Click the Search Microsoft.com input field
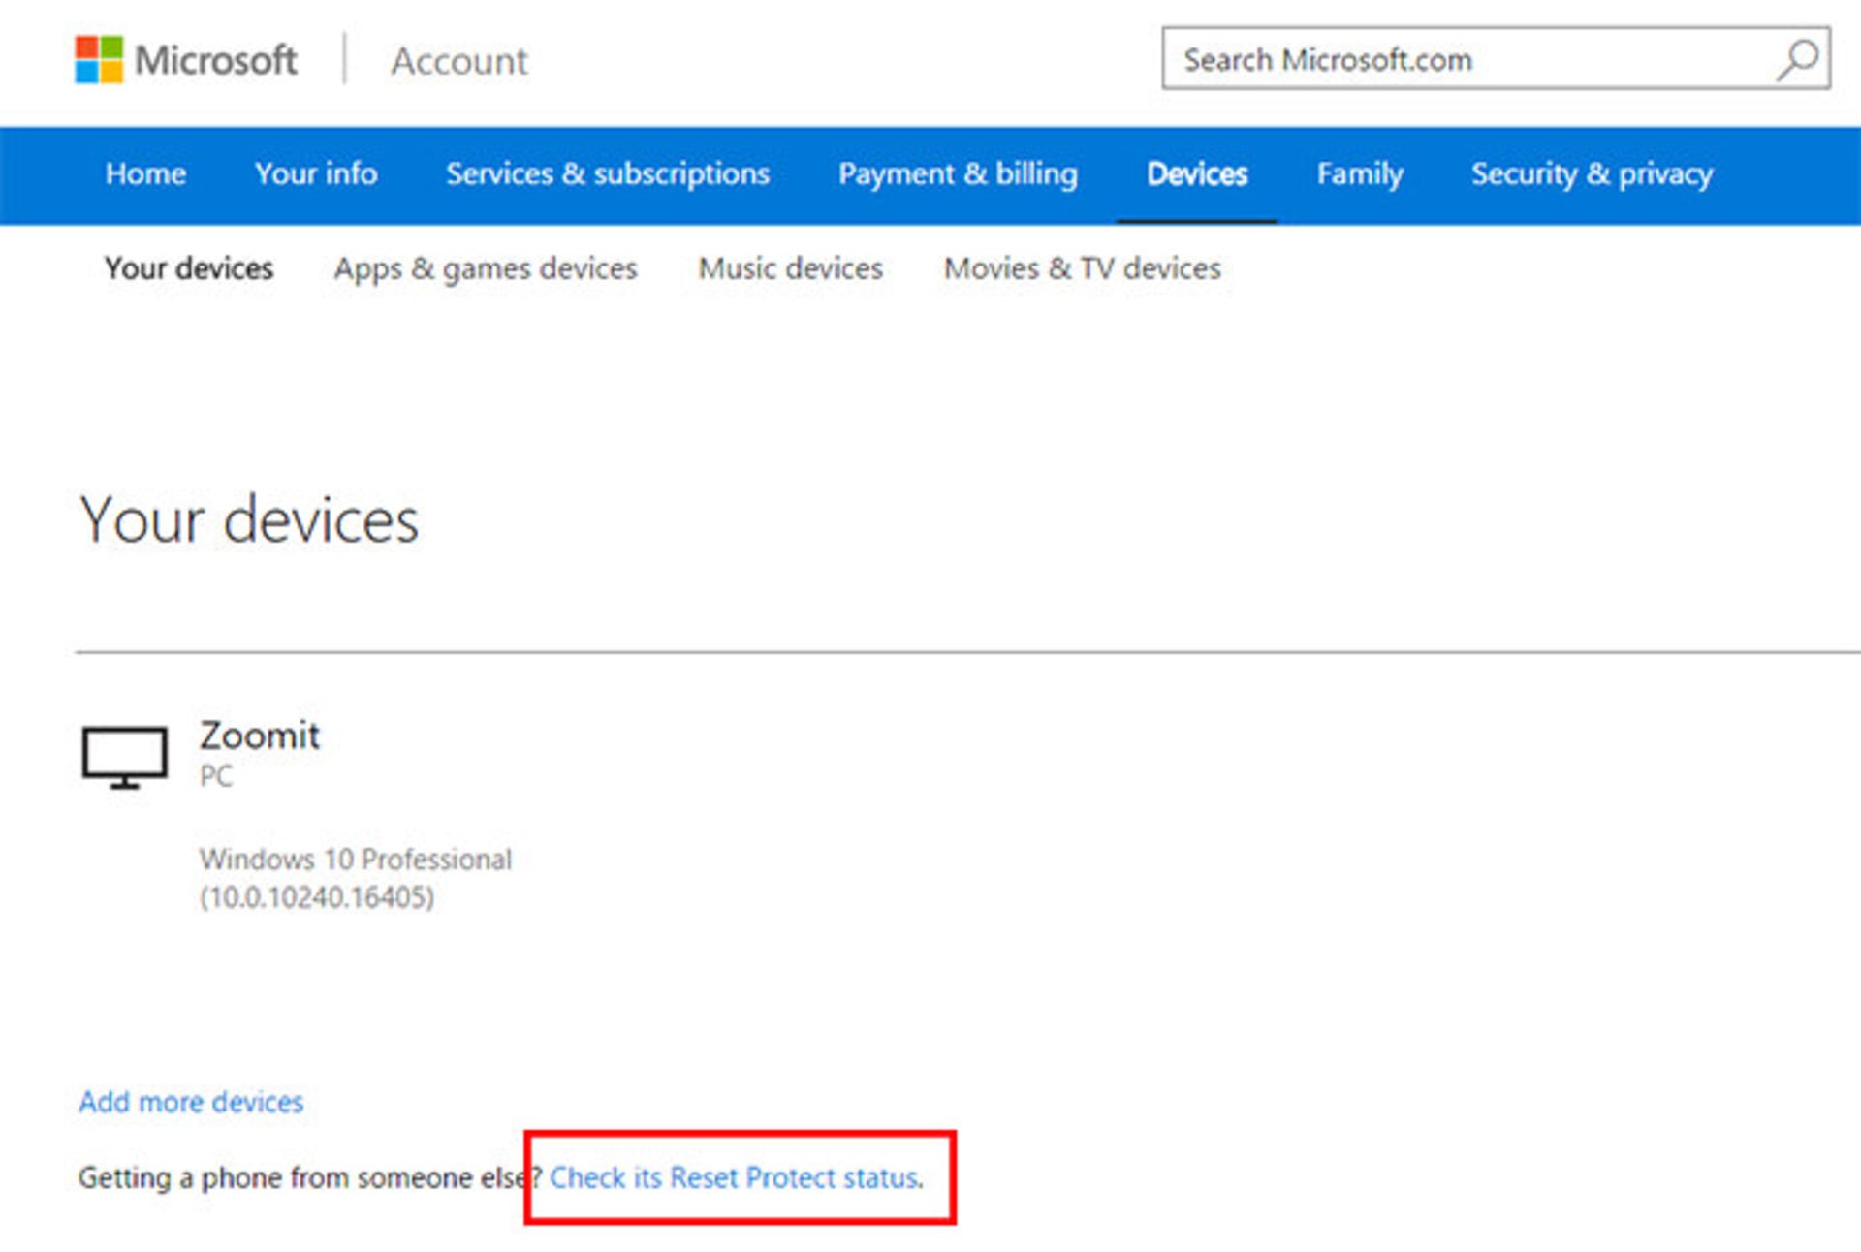1861x1252 pixels. tap(1405, 60)
